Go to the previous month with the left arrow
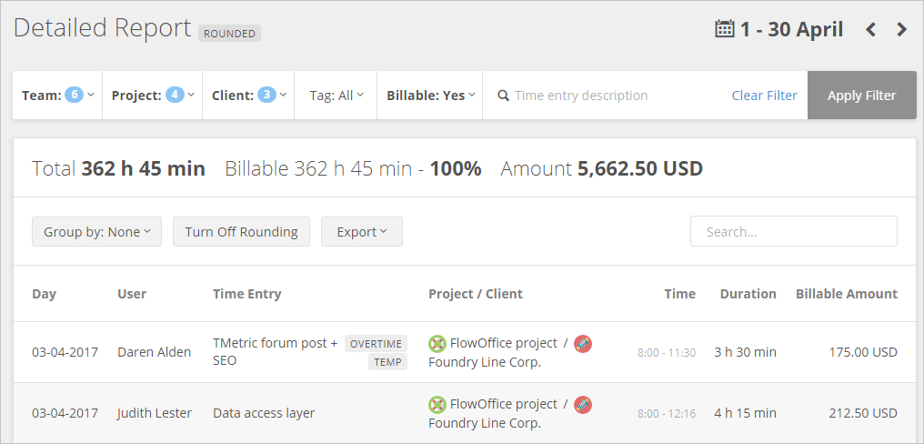 [x=870, y=30]
